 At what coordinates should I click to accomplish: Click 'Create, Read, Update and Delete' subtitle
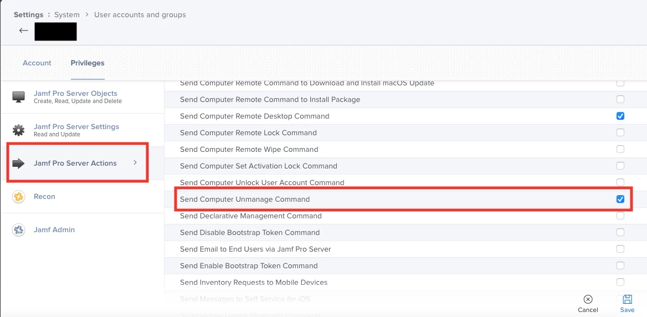[x=78, y=101]
